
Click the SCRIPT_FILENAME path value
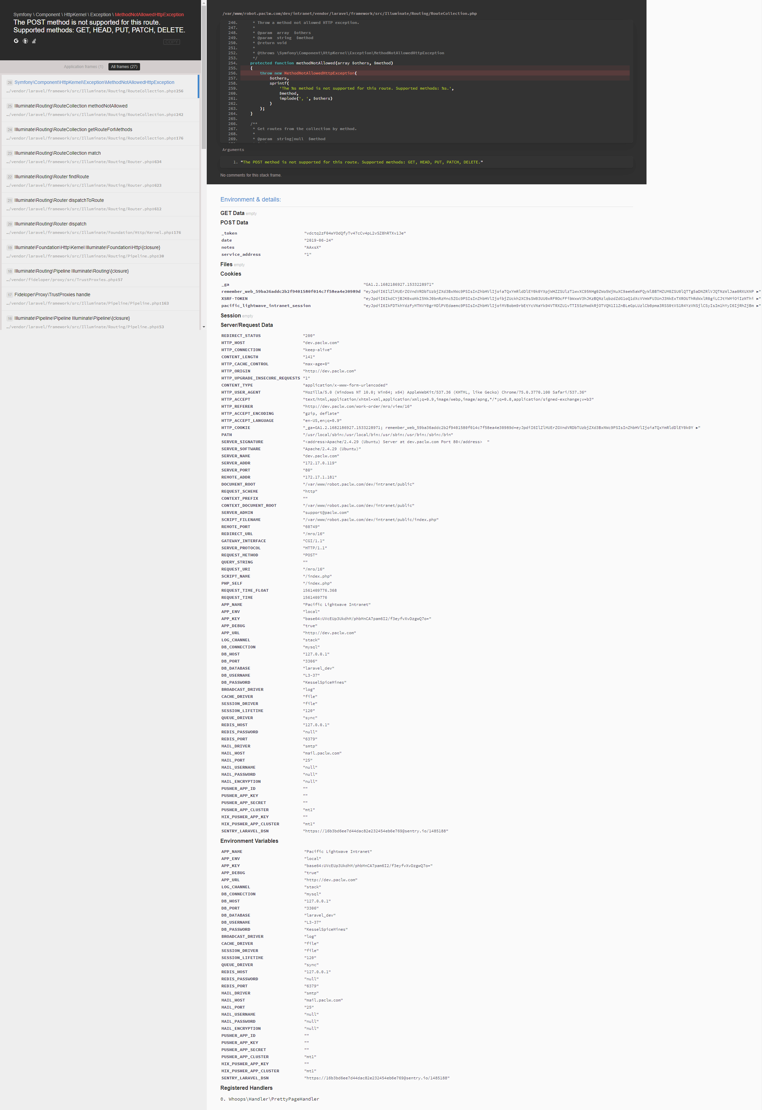370,520
